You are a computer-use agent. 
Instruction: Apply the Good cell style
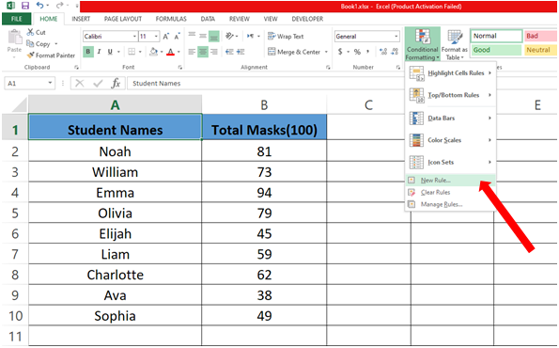496,50
